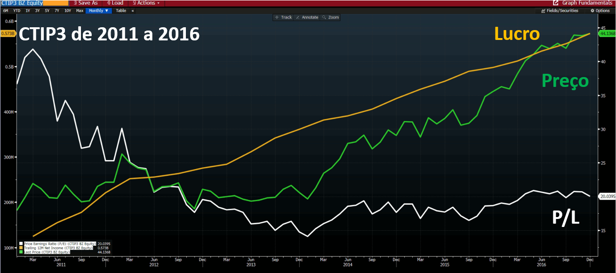This screenshot has width=616, height=273.
Task: Click the Load button
Action: (x=115, y=3)
